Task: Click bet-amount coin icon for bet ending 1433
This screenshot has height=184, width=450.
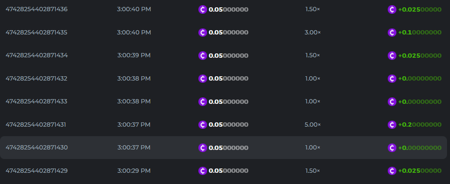Action: point(203,101)
